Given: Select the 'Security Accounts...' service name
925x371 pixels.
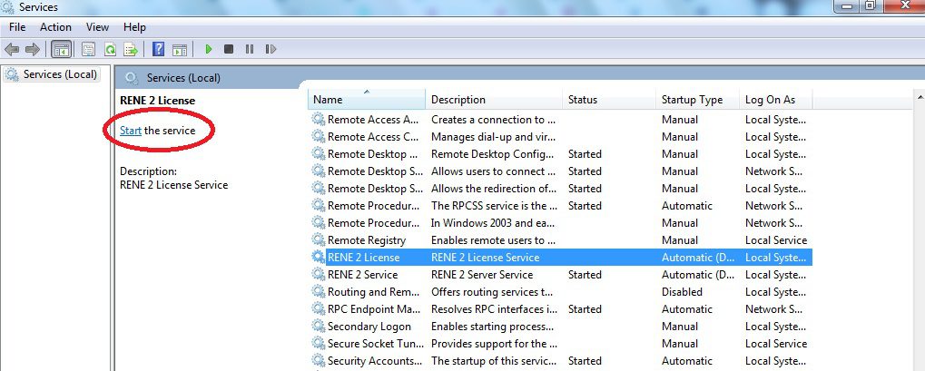Looking at the screenshot, I should [x=375, y=360].
